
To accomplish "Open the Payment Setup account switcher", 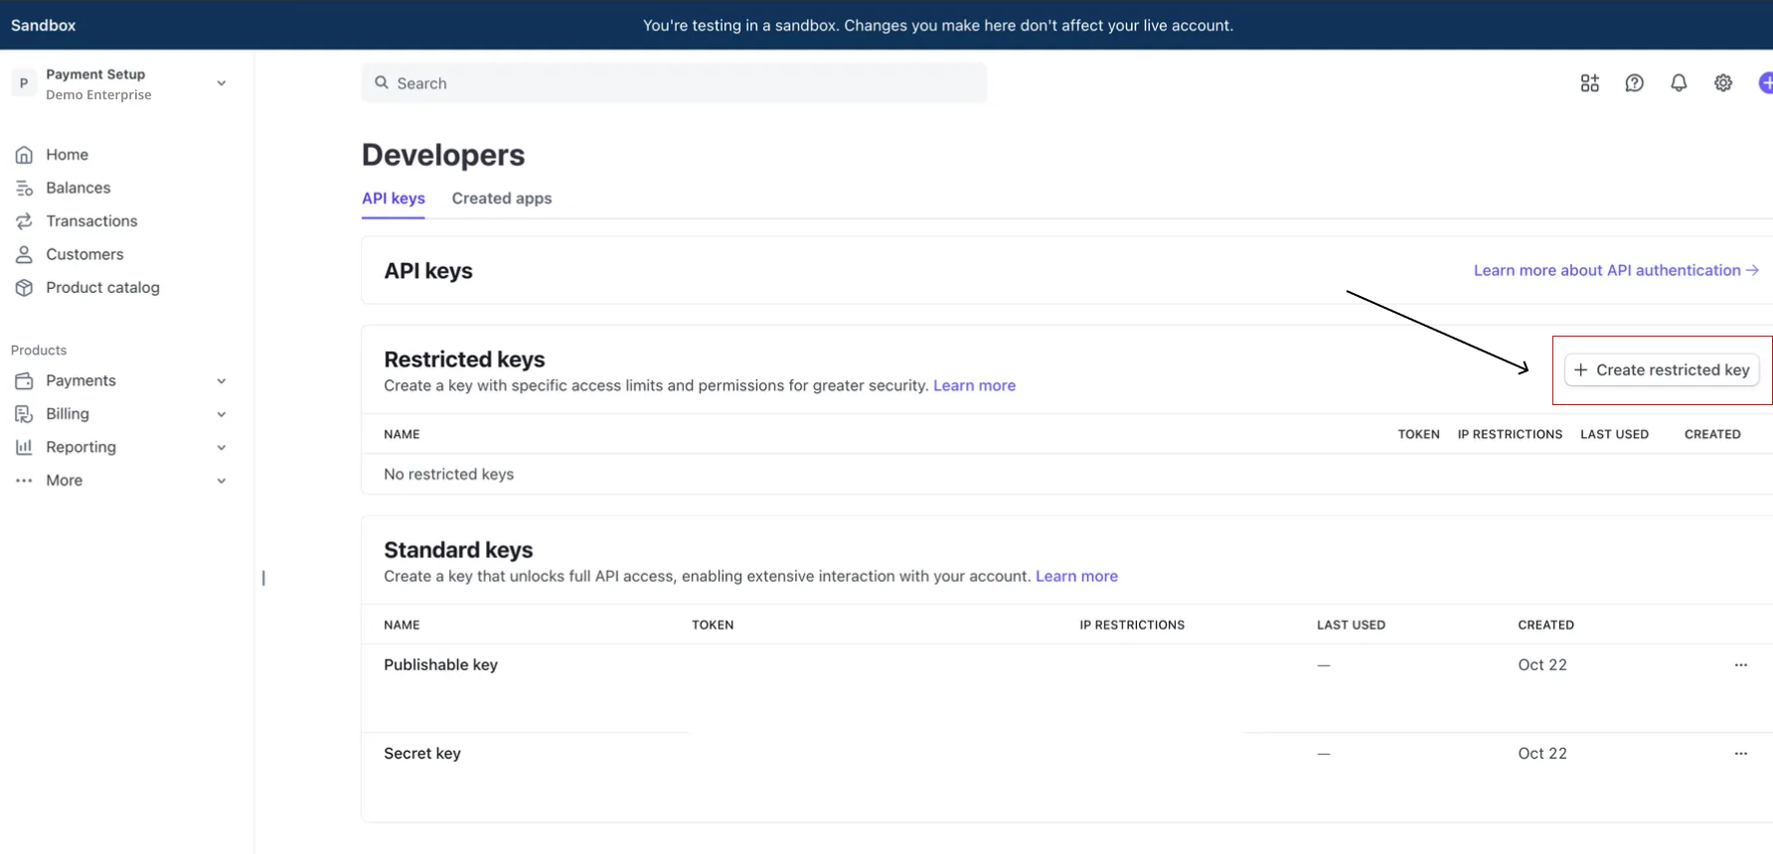I will 119,84.
